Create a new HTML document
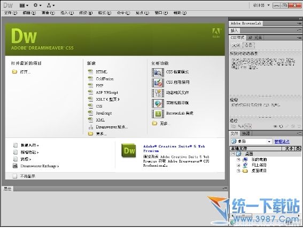 pyautogui.click(x=101, y=72)
